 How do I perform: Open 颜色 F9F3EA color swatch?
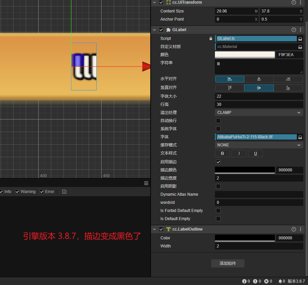tap(245, 54)
